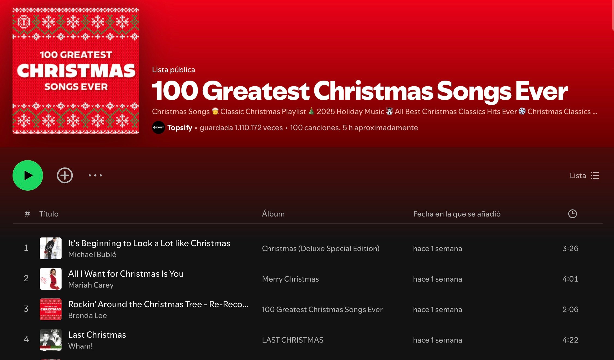Open Last Christmas by Wham!
Screen dimensions: 614x360
[x=97, y=335]
